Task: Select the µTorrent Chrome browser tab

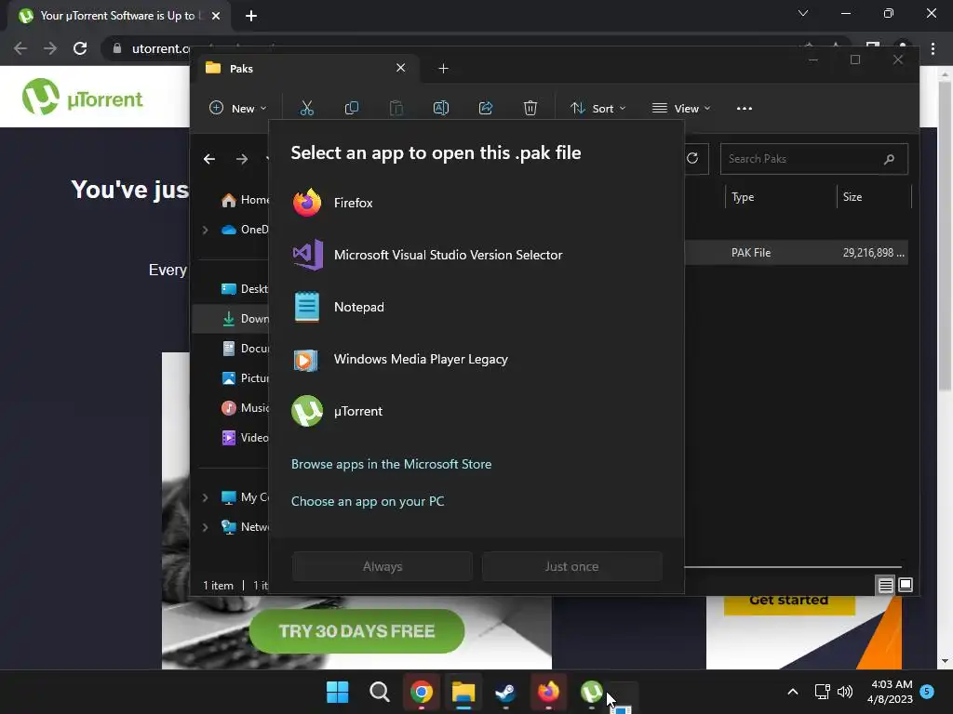Action: (118, 16)
